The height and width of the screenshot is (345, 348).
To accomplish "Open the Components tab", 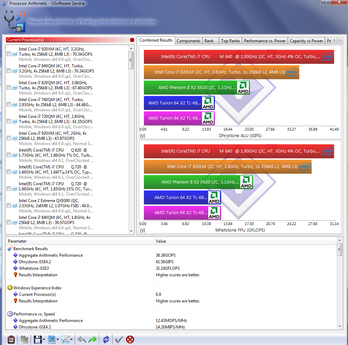I will [x=188, y=41].
